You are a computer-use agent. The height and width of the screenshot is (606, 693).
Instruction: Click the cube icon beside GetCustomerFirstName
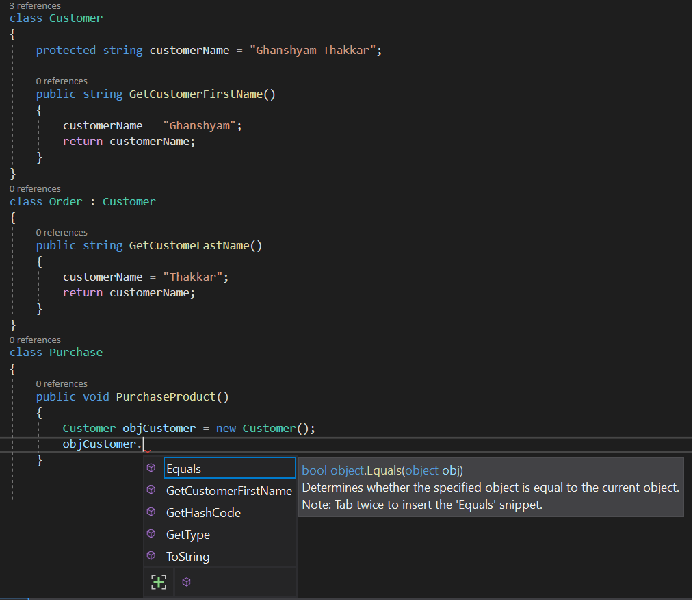click(151, 490)
